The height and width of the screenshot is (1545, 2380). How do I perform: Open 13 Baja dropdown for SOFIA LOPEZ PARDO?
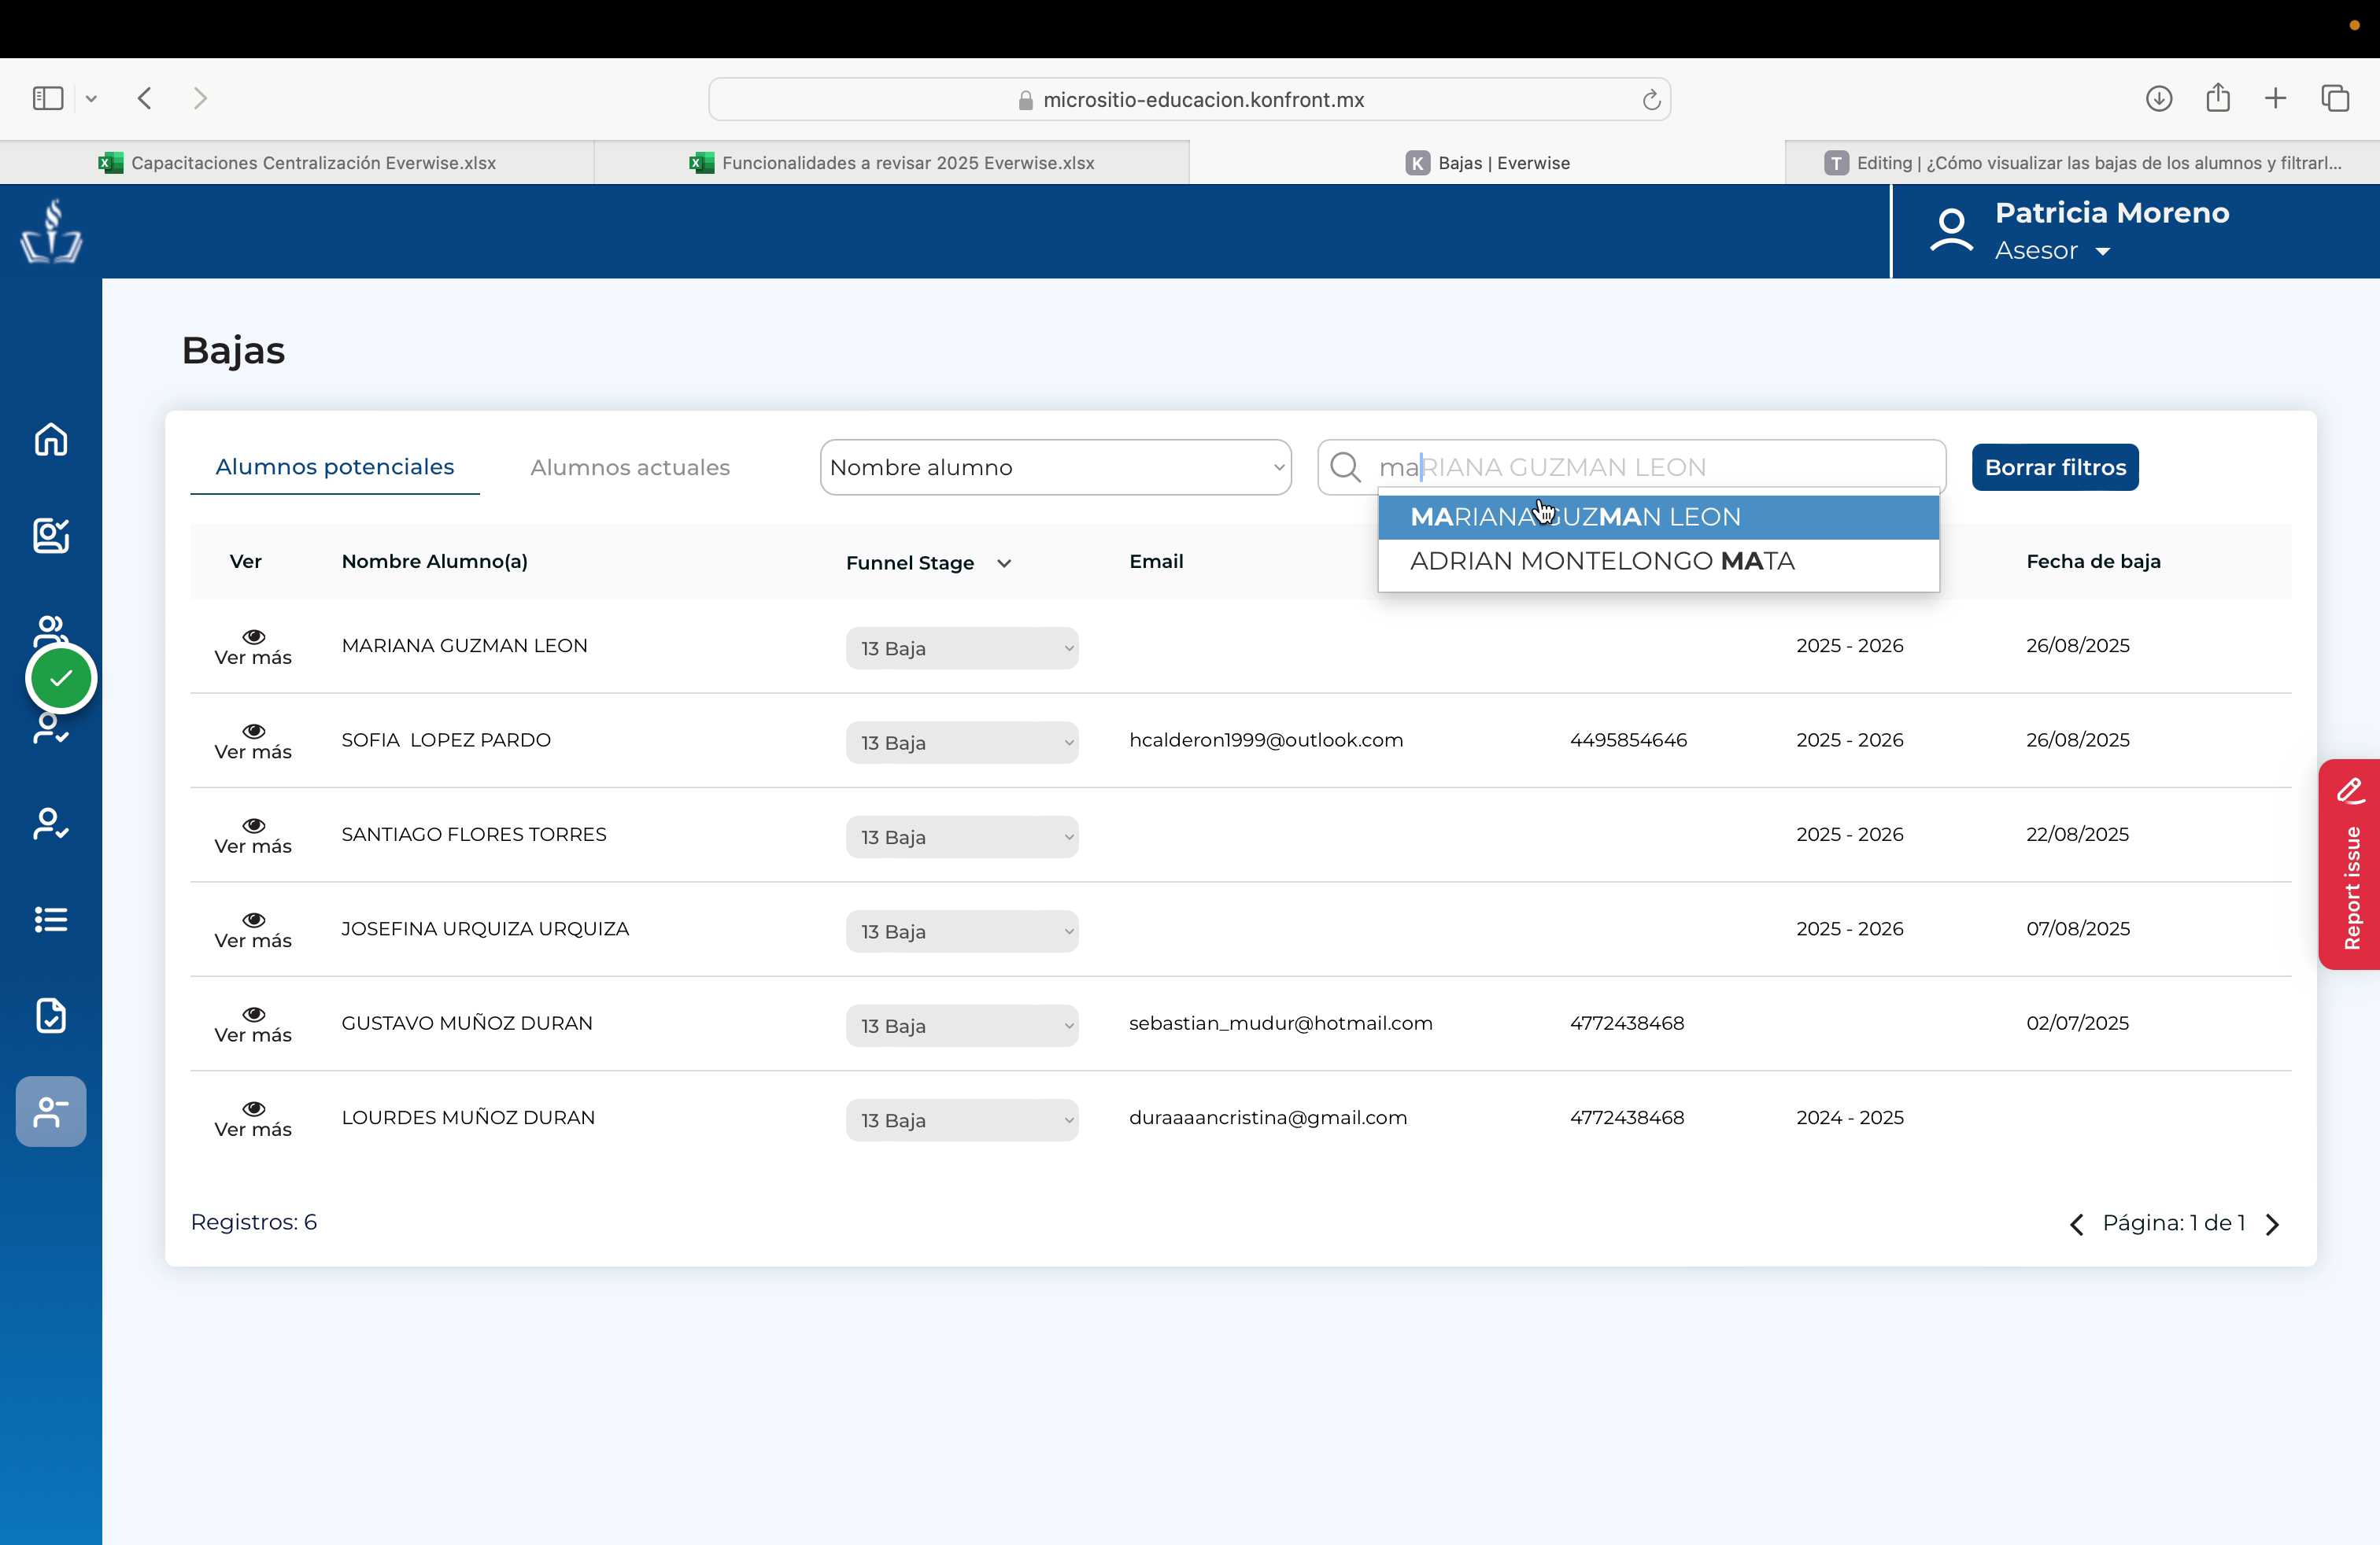(962, 743)
